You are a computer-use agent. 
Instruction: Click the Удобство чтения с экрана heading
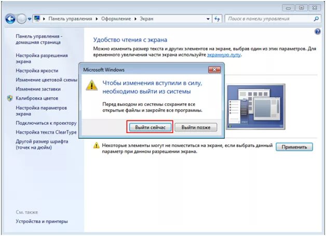coord(130,40)
